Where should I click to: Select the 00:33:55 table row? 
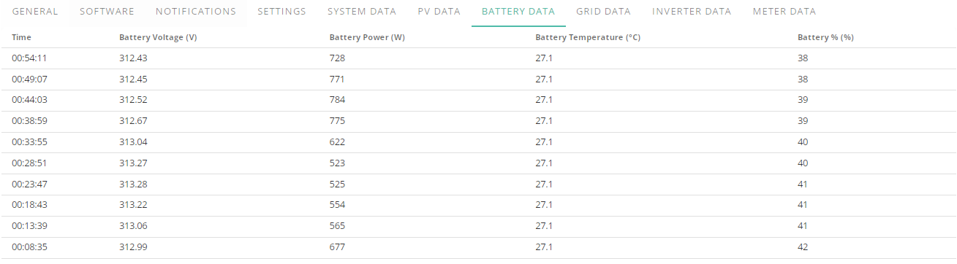[x=478, y=142]
